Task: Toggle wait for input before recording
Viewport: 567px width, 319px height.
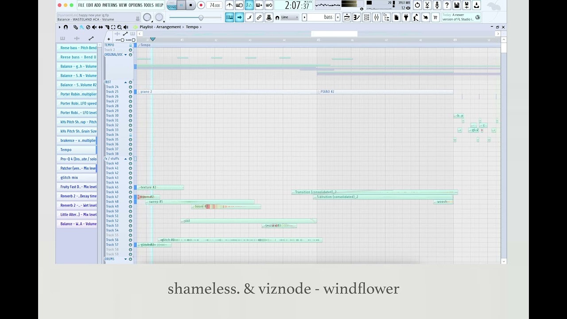Action: tap(239, 5)
